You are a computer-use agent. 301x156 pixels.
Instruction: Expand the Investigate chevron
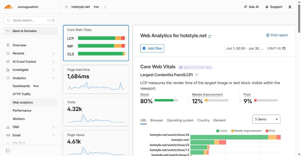pos(53,70)
